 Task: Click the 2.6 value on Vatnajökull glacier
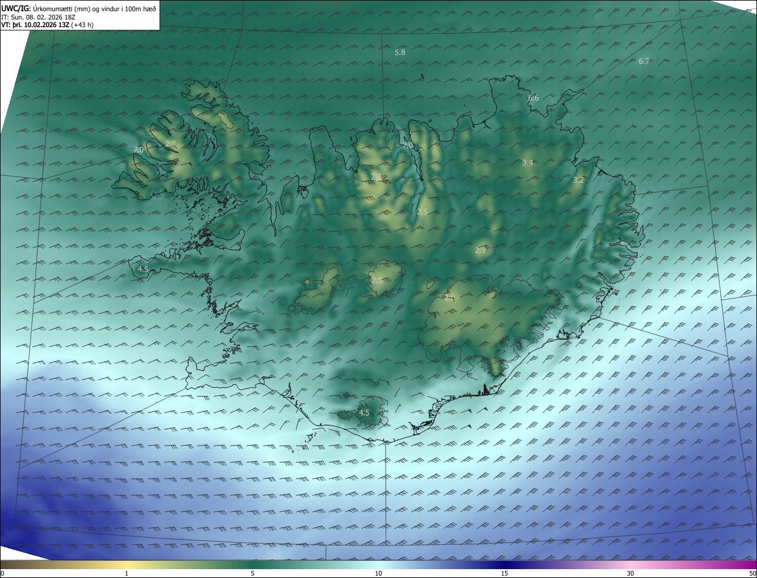pos(449,298)
